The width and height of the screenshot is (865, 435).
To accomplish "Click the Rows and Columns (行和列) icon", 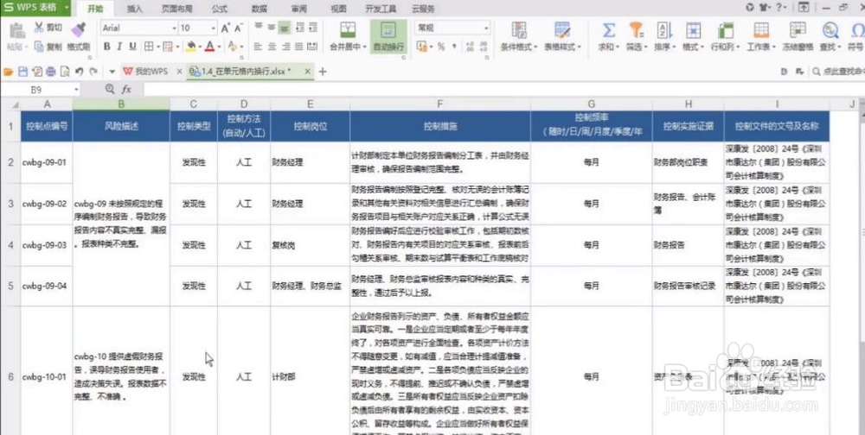I will (726, 30).
